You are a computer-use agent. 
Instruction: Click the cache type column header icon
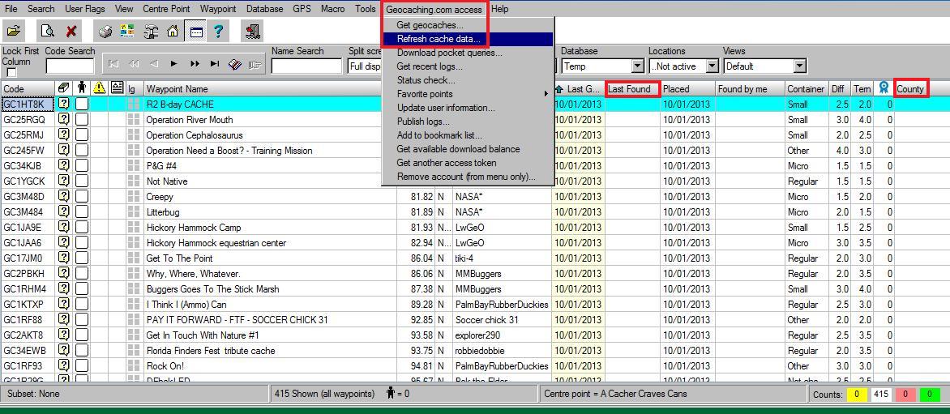pyautogui.click(x=63, y=88)
